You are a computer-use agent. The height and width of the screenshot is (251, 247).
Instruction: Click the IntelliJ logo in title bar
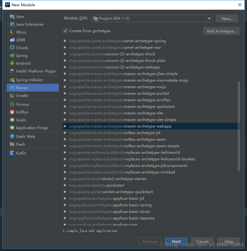coord(7,5)
